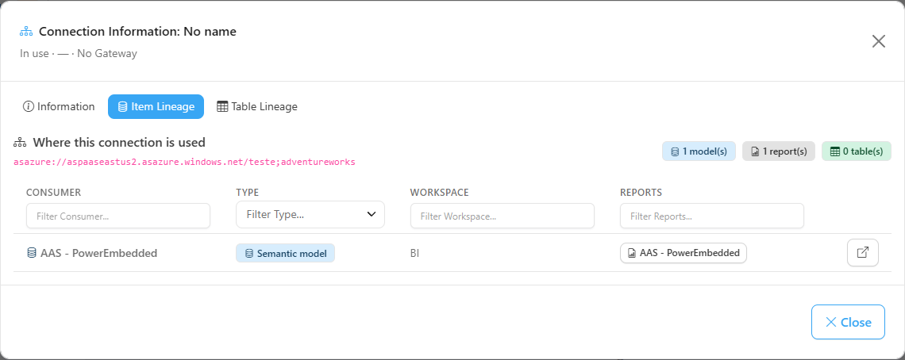
Task: Focus the Filter Workspace input field
Action: [x=503, y=216]
